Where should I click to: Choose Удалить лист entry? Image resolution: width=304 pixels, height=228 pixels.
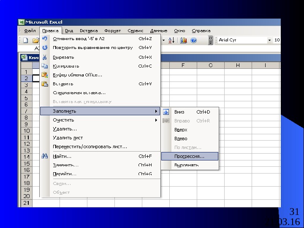[x=100, y=138]
